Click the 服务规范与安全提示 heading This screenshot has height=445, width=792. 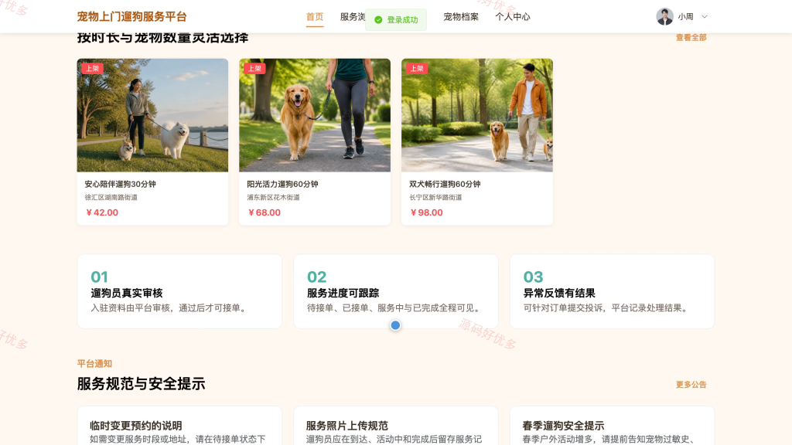click(141, 384)
